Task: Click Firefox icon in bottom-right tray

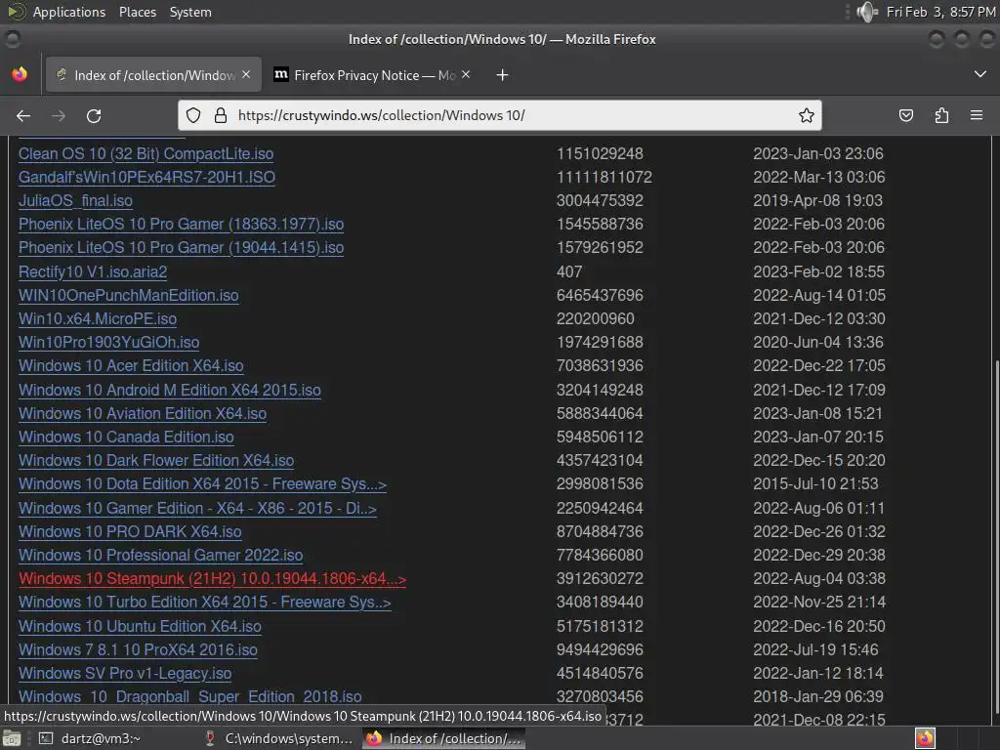Action: (x=925, y=738)
